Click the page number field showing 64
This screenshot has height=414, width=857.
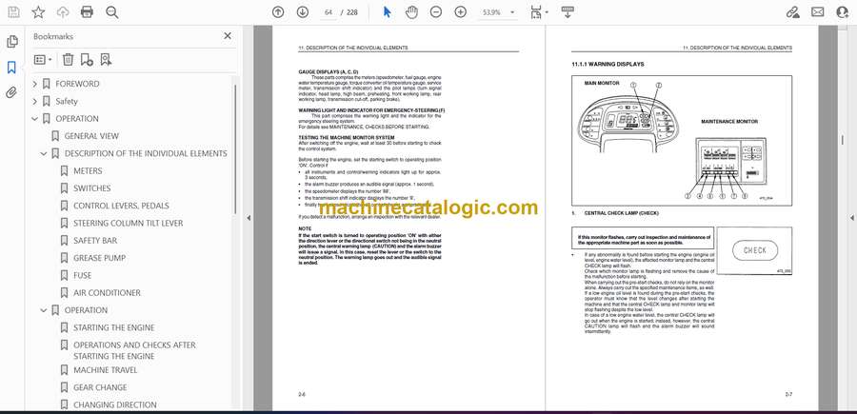click(329, 12)
